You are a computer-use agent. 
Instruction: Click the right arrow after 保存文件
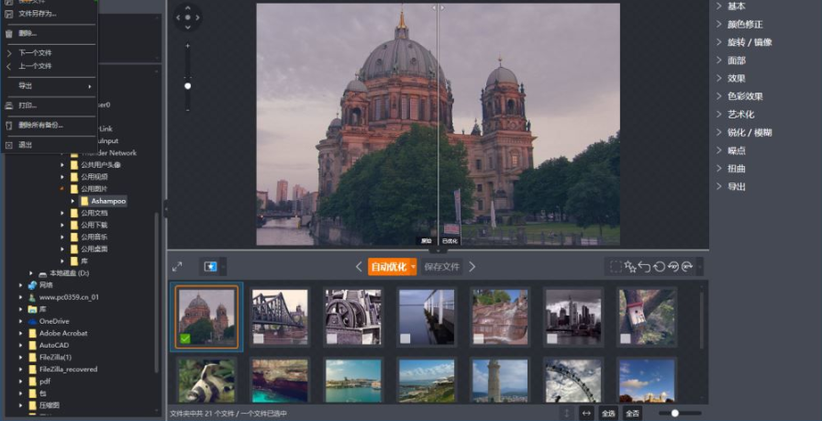(472, 267)
